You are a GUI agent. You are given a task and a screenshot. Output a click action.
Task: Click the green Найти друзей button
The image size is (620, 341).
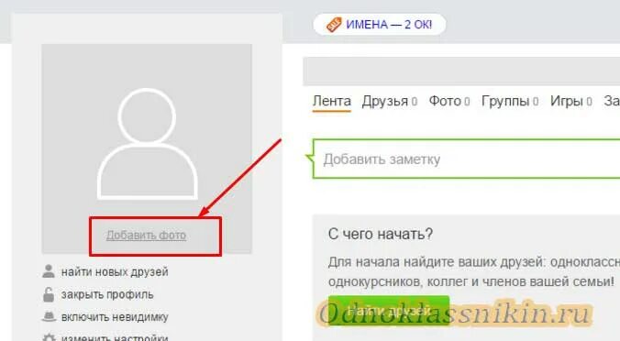tap(389, 311)
